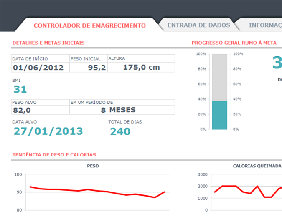Click the Progresso Geral Rumo à Meta heading

point(234,43)
